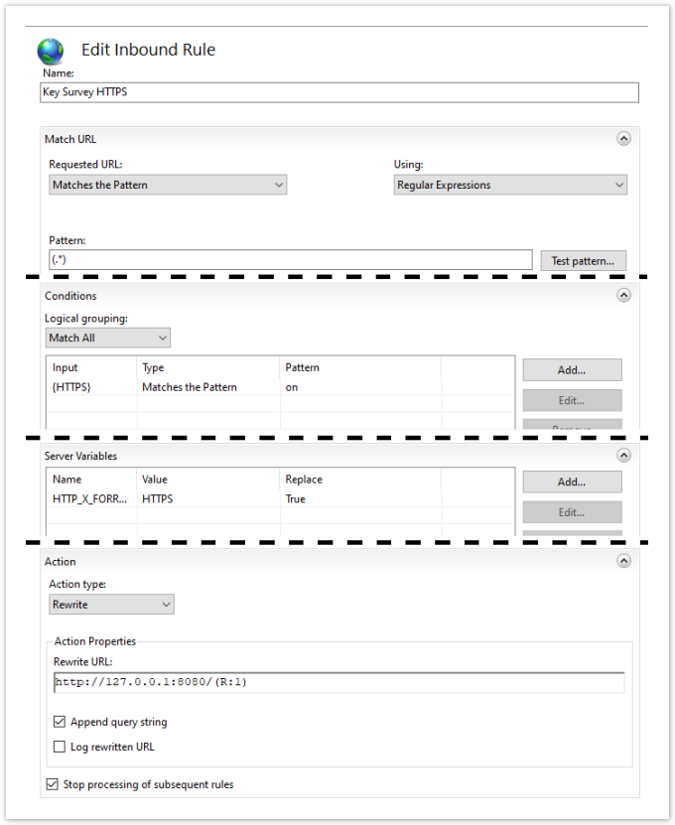Enable the Log rewritten URL checkbox
The width and height of the screenshot is (675, 825).
point(61,747)
